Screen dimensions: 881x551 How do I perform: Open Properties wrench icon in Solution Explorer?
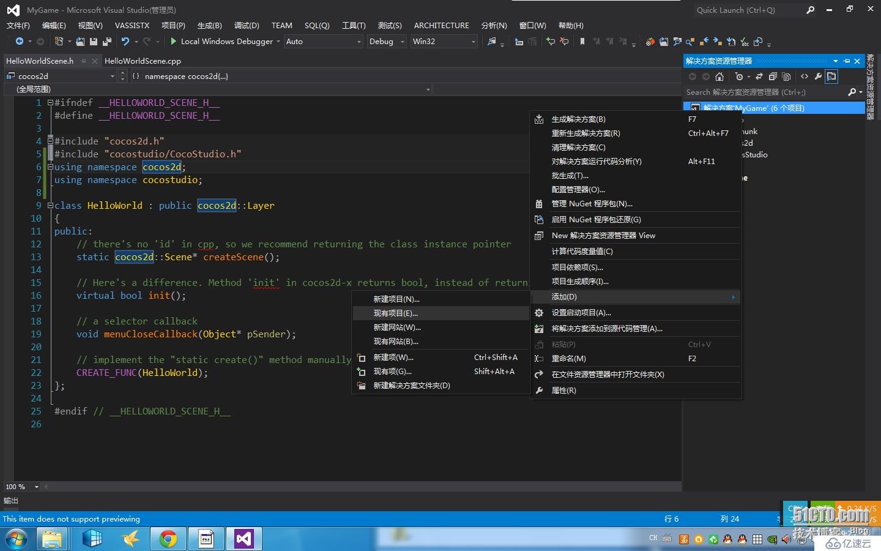tap(818, 77)
